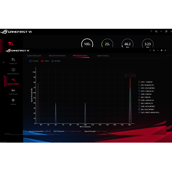Open Settings gear in sidebar
Screen dimensions: 172x172
pos(13,102)
